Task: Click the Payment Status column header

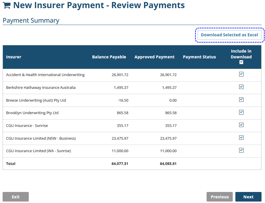Action: pos(199,57)
